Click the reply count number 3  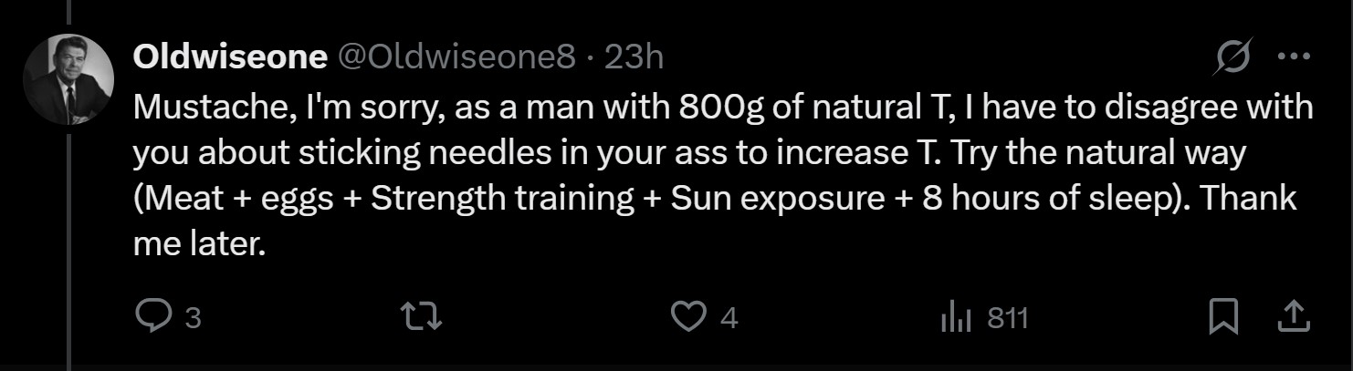pos(193,318)
